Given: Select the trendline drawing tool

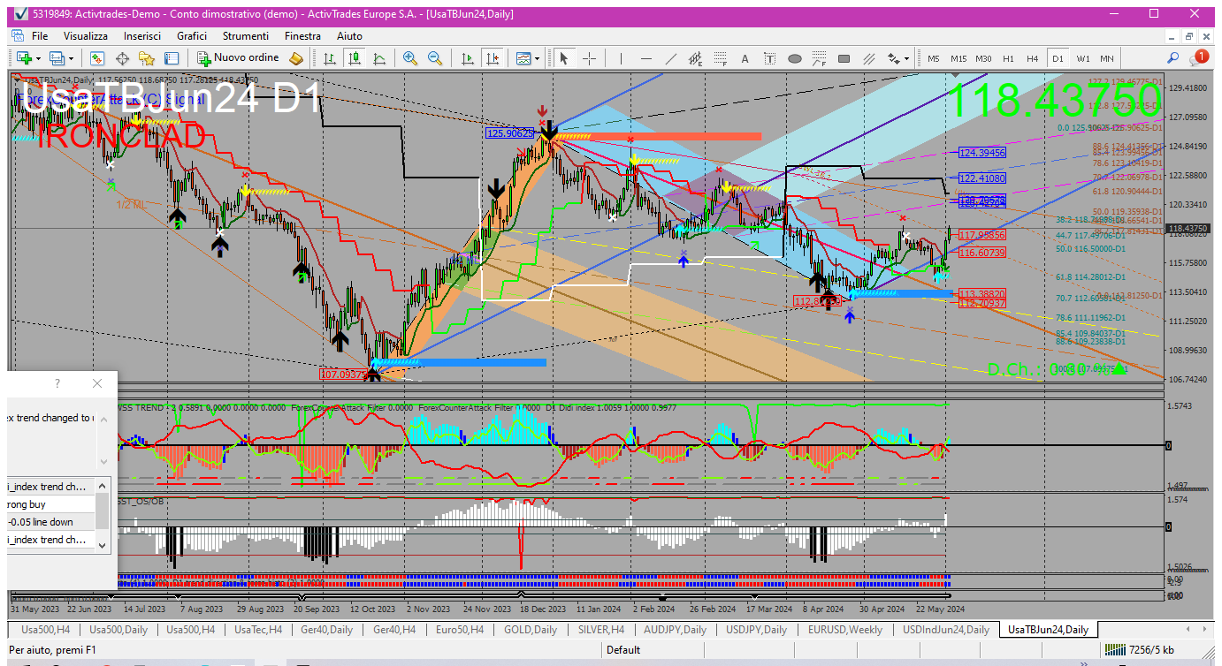Looking at the screenshot, I should (x=671, y=58).
